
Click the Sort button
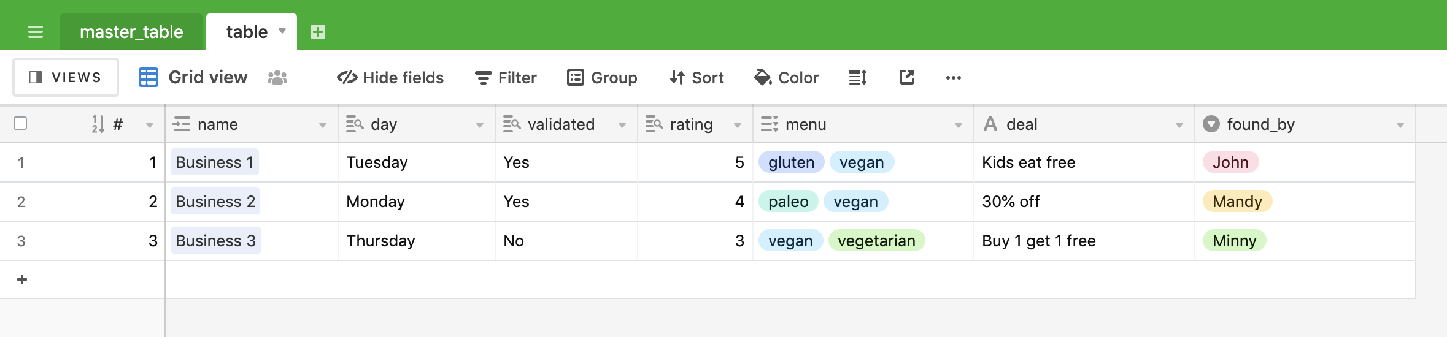coord(696,78)
